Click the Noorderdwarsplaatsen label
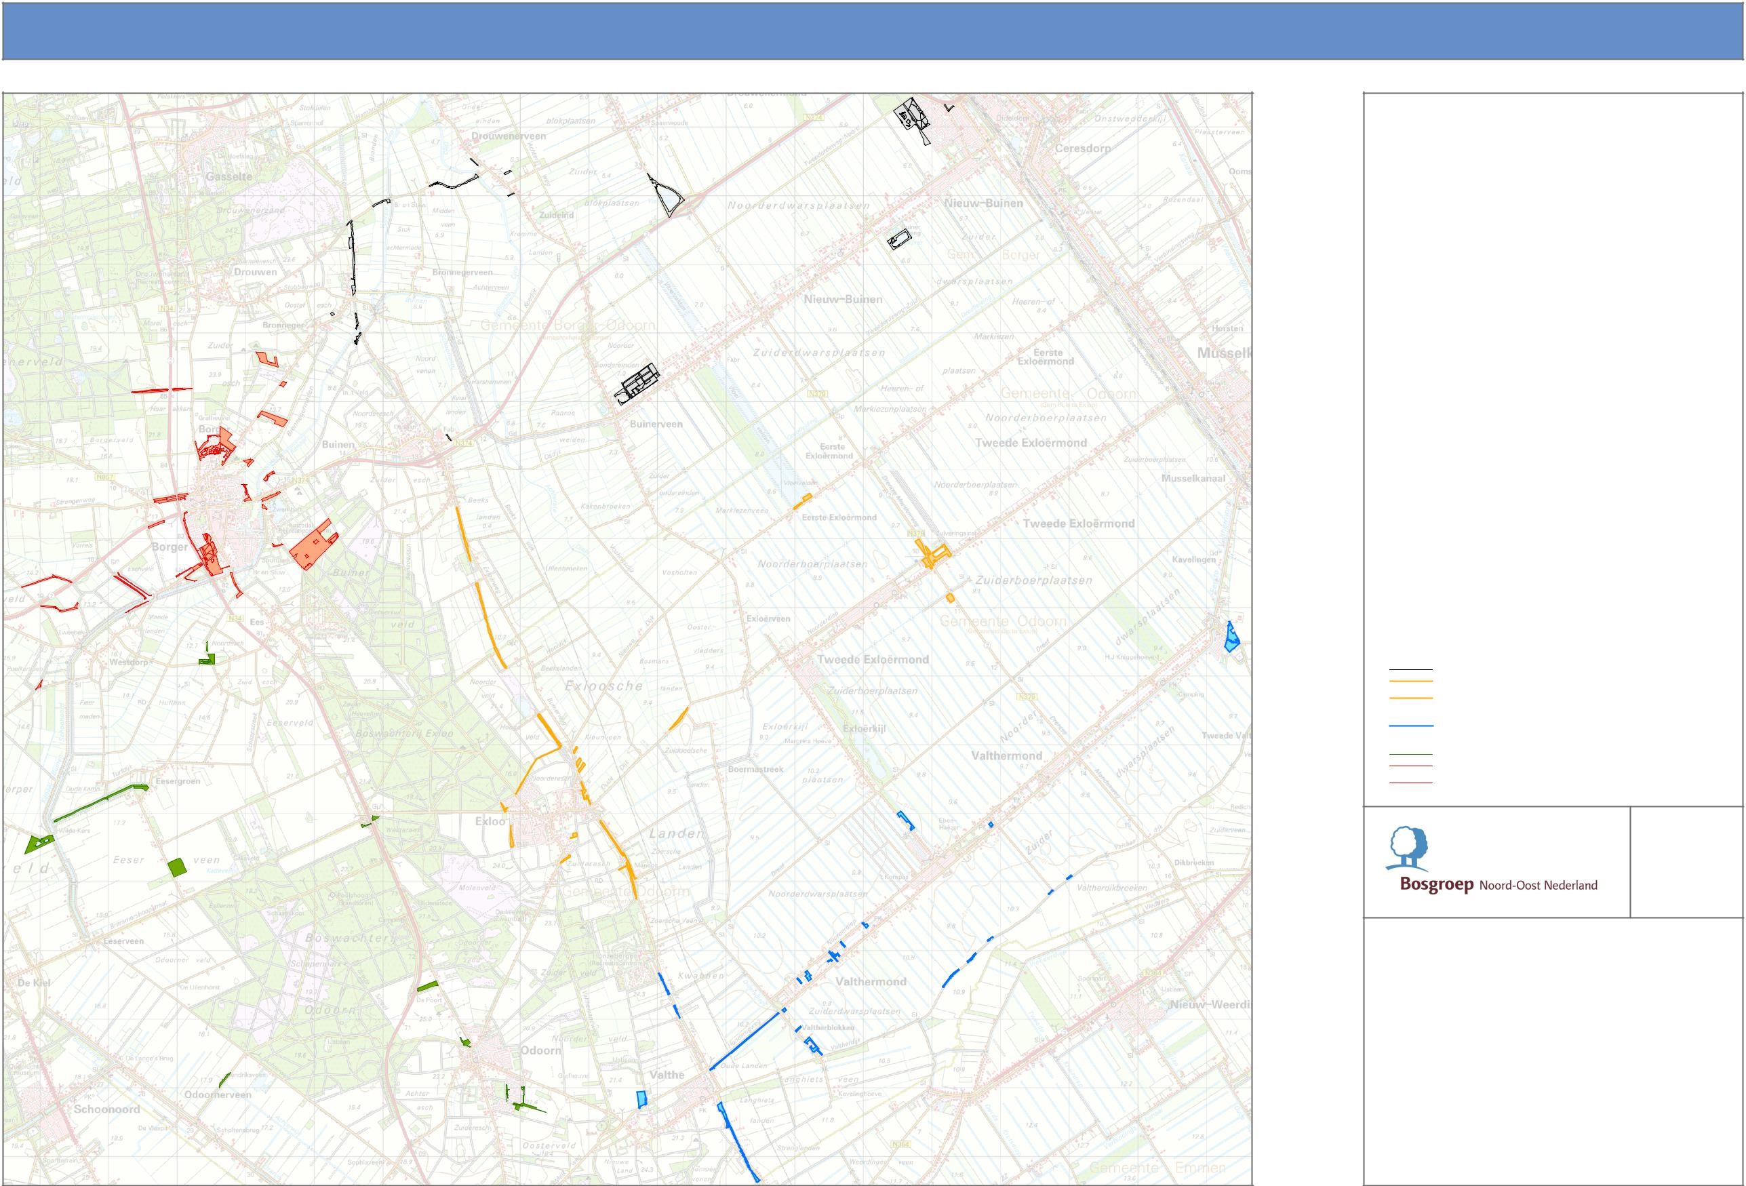The image size is (1746, 1186). pos(798,205)
